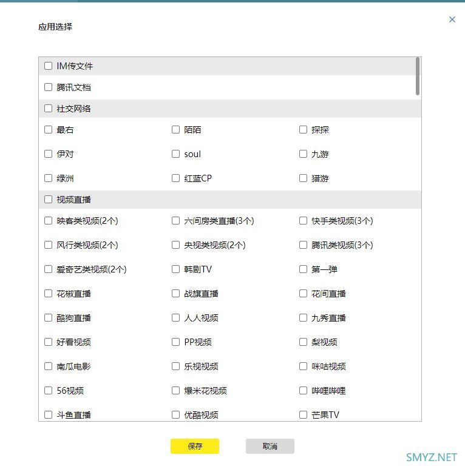465x469 pixels.
Task: Select the 梨视频 checkbox
Action: pos(303,342)
